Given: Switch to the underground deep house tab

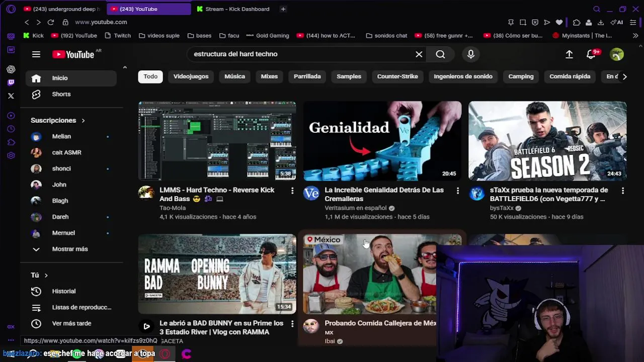Looking at the screenshot, I should point(62,9).
